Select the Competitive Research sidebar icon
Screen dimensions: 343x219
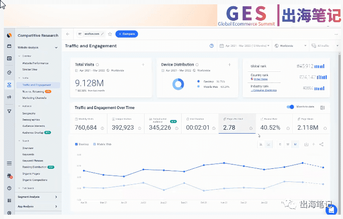(9, 85)
